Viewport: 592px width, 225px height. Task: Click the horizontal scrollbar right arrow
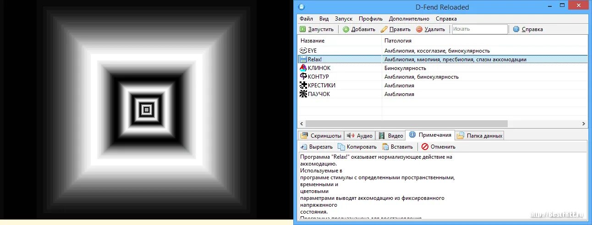pyautogui.click(x=583, y=123)
